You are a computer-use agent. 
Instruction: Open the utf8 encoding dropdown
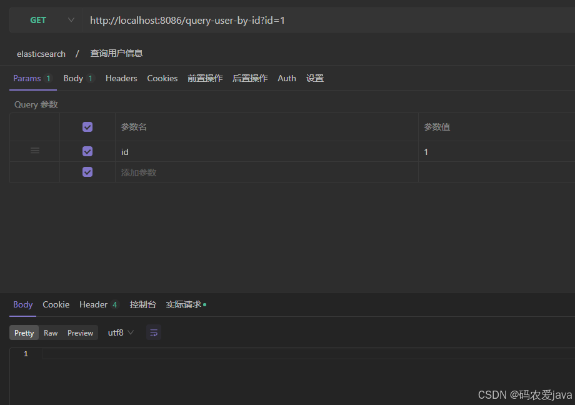pyautogui.click(x=121, y=332)
